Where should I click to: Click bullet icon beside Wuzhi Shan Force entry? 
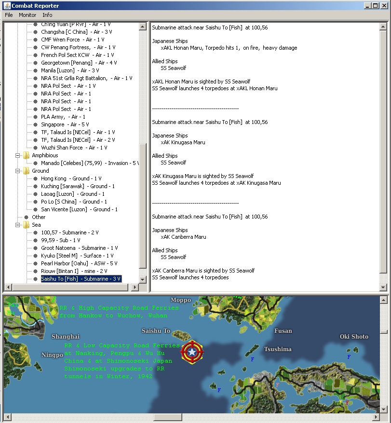pyautogui.click(x=35, y=148)
